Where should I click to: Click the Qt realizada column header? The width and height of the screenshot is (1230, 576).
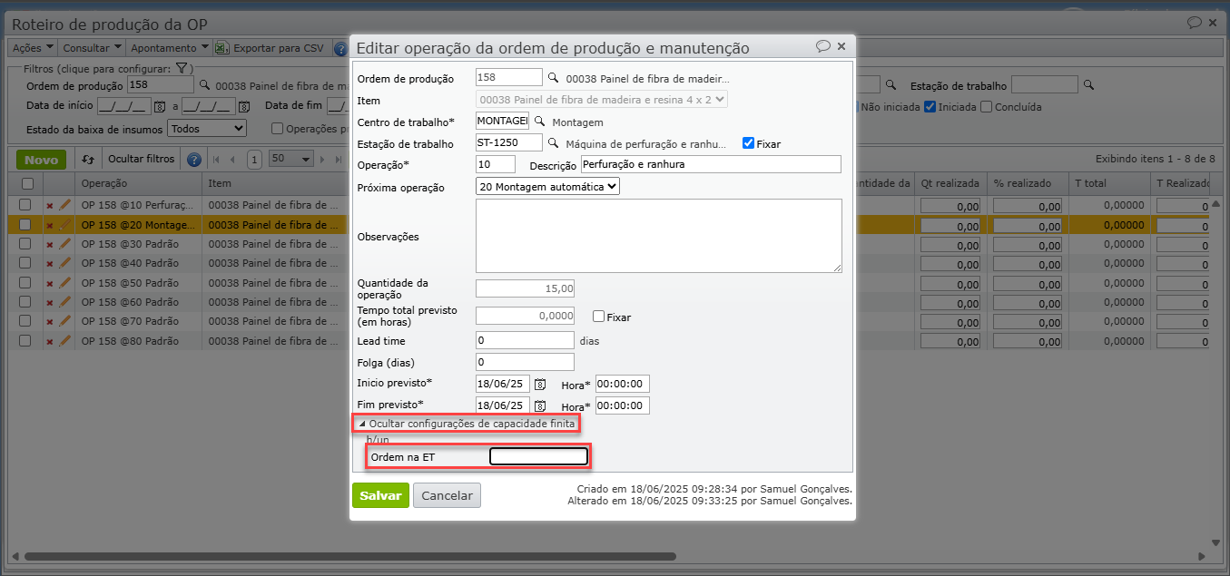click(950, 183)
